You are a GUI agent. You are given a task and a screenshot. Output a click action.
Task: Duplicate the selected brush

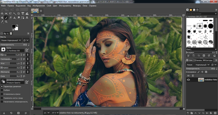tap(199, 55)
